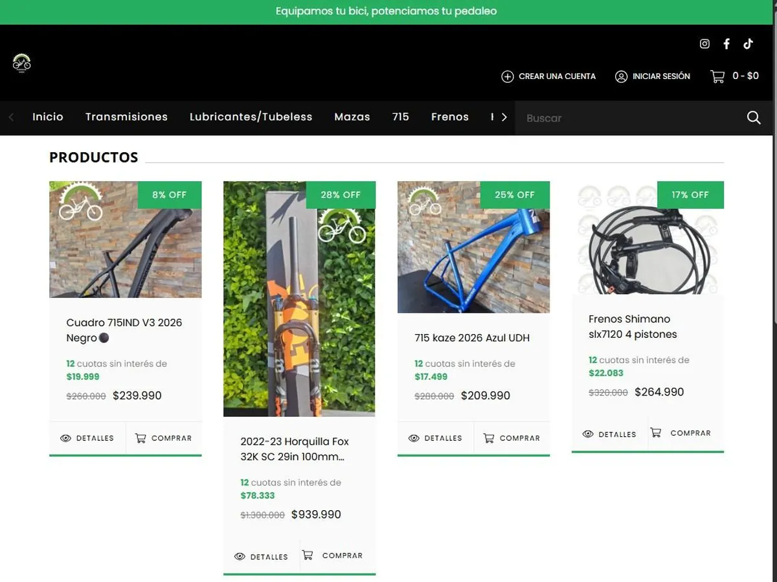Click the banner 'Equipamos tu bici, potenciamos tu pedaleo'
The height and width of the screenshot is (582, 777).
point(387,11)
